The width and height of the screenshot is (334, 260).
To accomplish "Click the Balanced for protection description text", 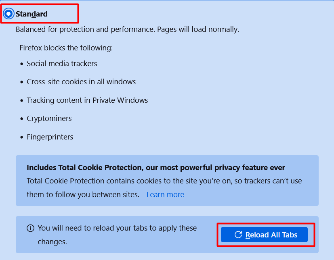I will click(x=127, y=29).
